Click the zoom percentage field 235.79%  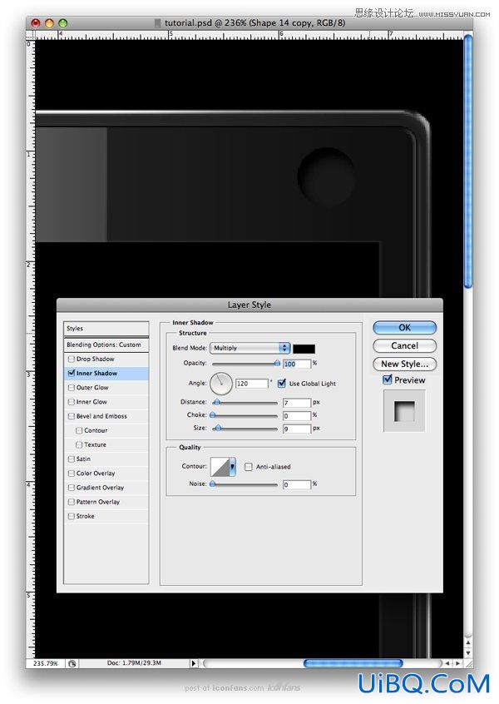(45, 663)
